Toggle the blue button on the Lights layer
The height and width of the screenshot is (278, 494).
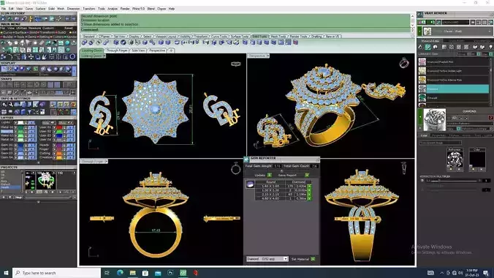coord(31,123)
